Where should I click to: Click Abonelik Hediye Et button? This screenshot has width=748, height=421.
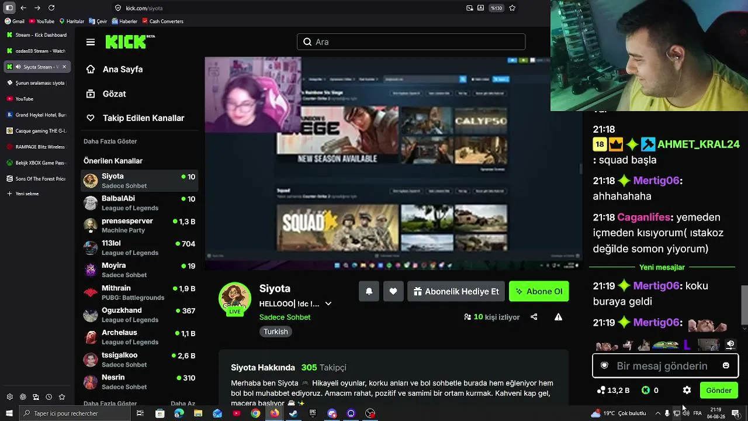456,291
